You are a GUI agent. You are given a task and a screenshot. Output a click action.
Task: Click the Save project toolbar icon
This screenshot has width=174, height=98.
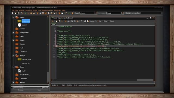click(x=18, y=13)
